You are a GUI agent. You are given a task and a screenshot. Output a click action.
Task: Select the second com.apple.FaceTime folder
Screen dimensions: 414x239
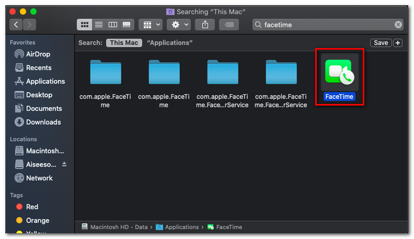[164, 72]
